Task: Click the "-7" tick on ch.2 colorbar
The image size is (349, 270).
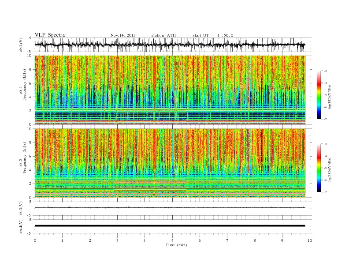Action: [325, 192]
